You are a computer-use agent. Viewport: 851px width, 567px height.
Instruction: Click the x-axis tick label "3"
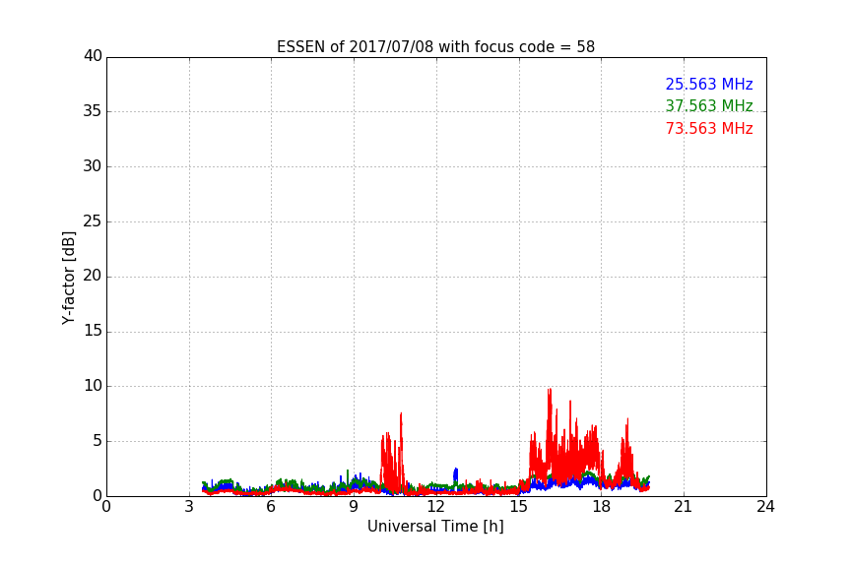(189, 507)
